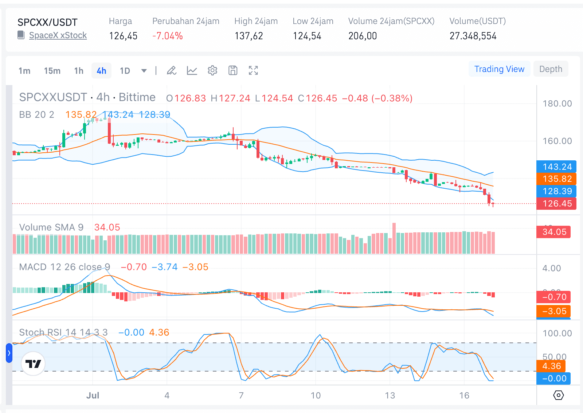The height and width of the screenshot is (413, 583).
Task: Click the book icon beside SpaceX xStock
Action: point(21,35)
